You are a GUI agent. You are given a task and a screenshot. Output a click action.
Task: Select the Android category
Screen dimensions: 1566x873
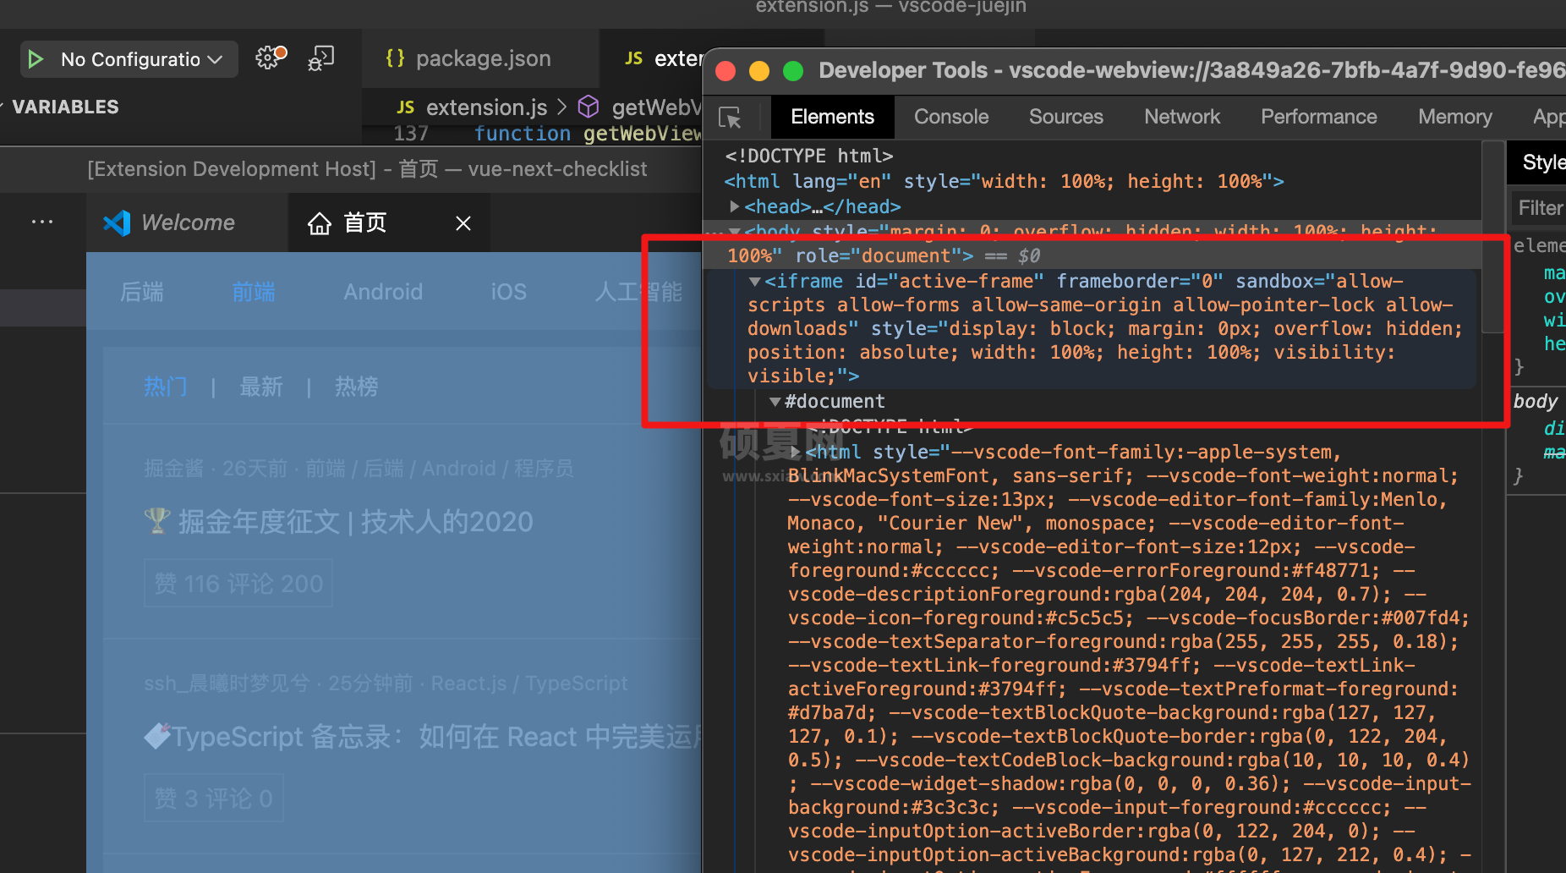[x=383, y=292]
